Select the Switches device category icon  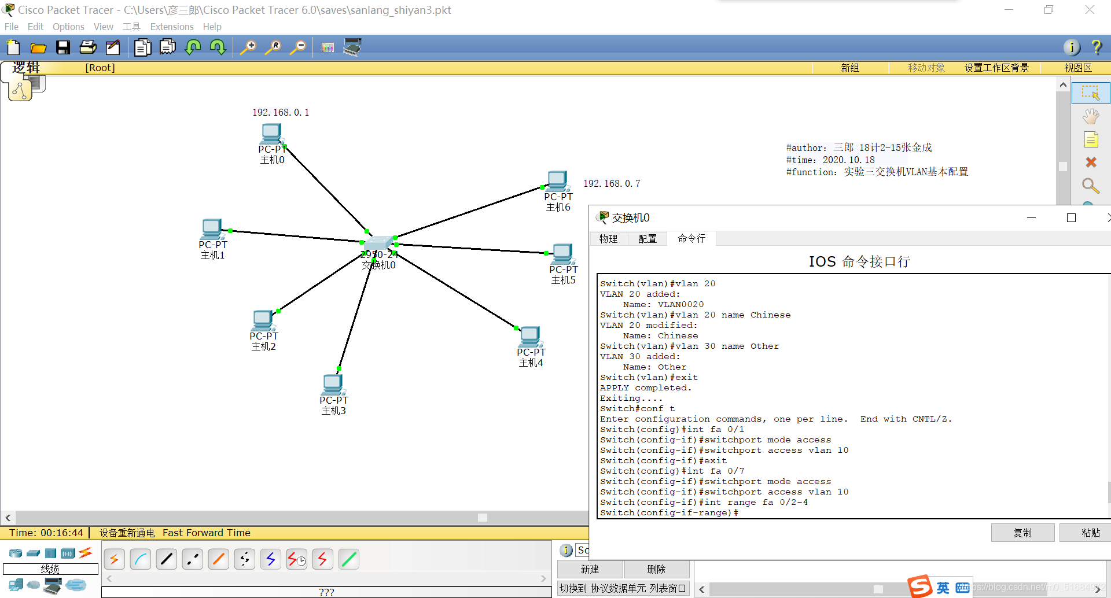(34, 553)
